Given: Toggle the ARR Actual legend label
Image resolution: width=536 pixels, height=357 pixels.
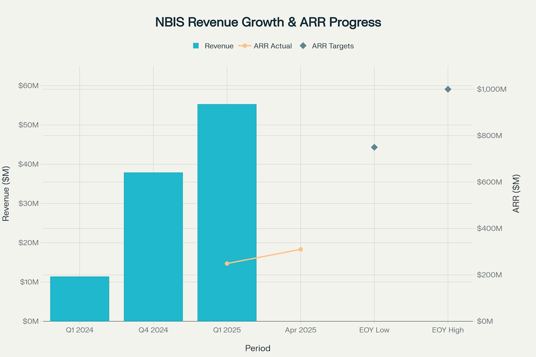Looking at the screenshot, I should [273, 46].
